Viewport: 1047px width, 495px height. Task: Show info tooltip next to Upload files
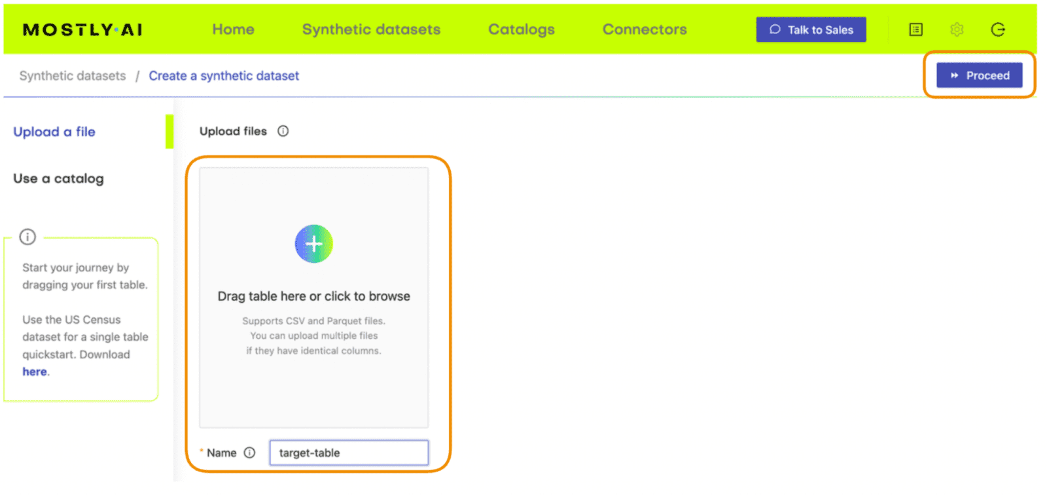[x=283, y=131]
